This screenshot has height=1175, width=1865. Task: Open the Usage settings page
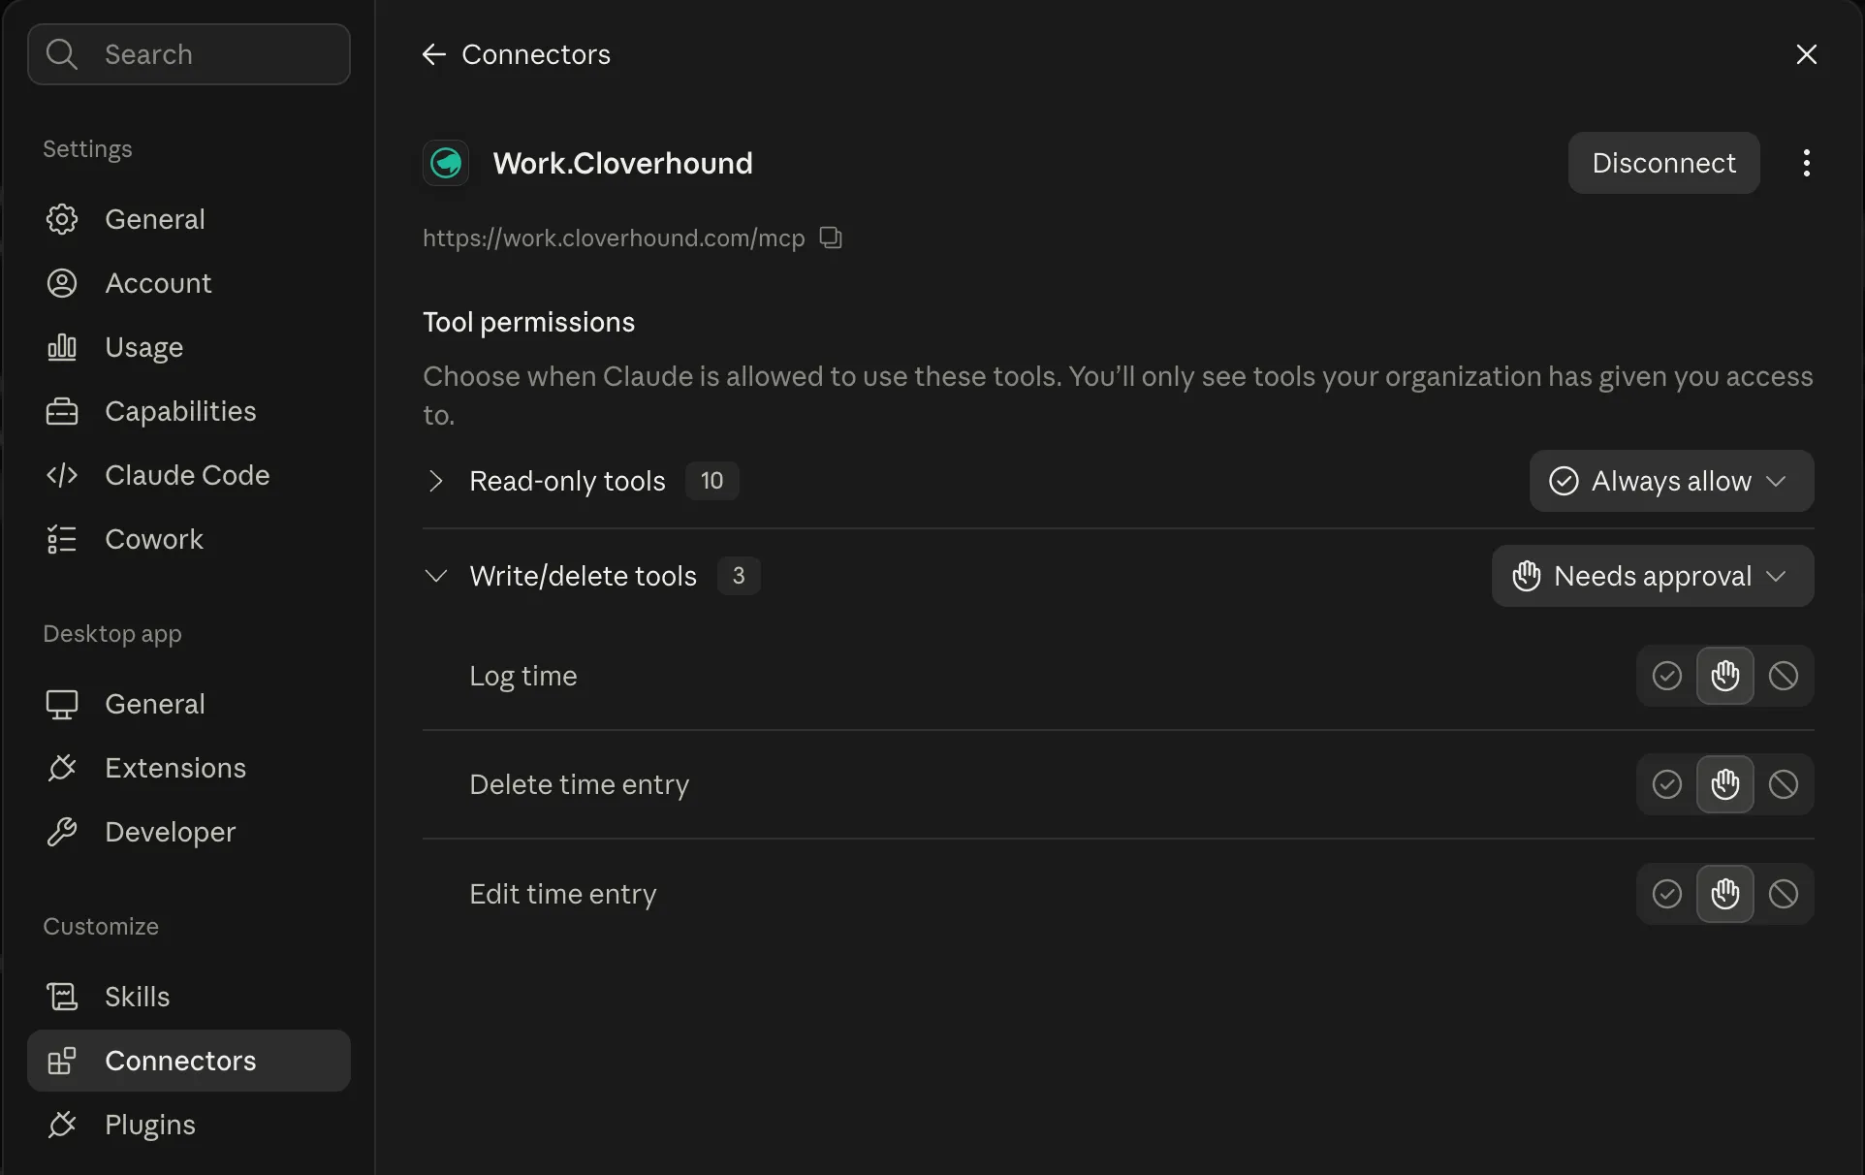(188, 347)
